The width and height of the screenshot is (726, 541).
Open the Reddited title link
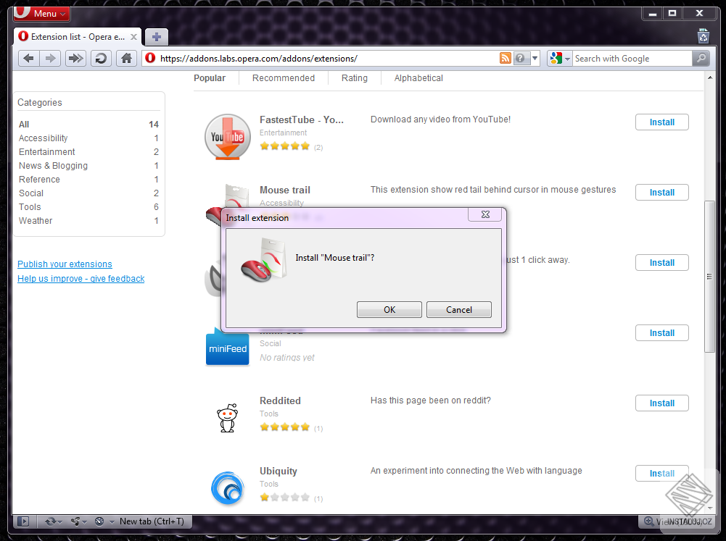(280, 401)
